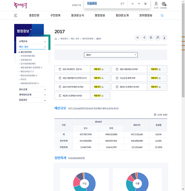
Task: Click document icon beside 기금운용계획 PDF
Action: (x=117, y=78)
